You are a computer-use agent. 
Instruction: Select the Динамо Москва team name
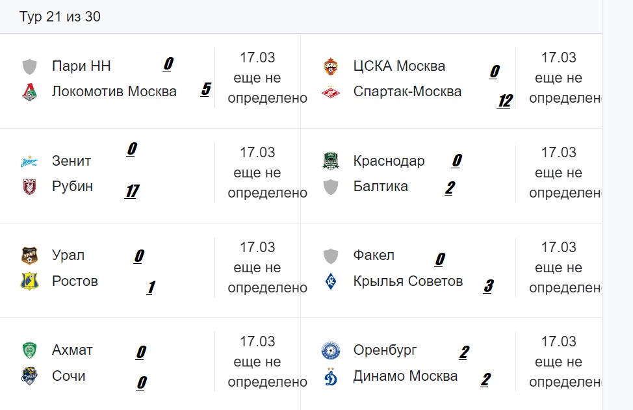[x=406, y=376]
